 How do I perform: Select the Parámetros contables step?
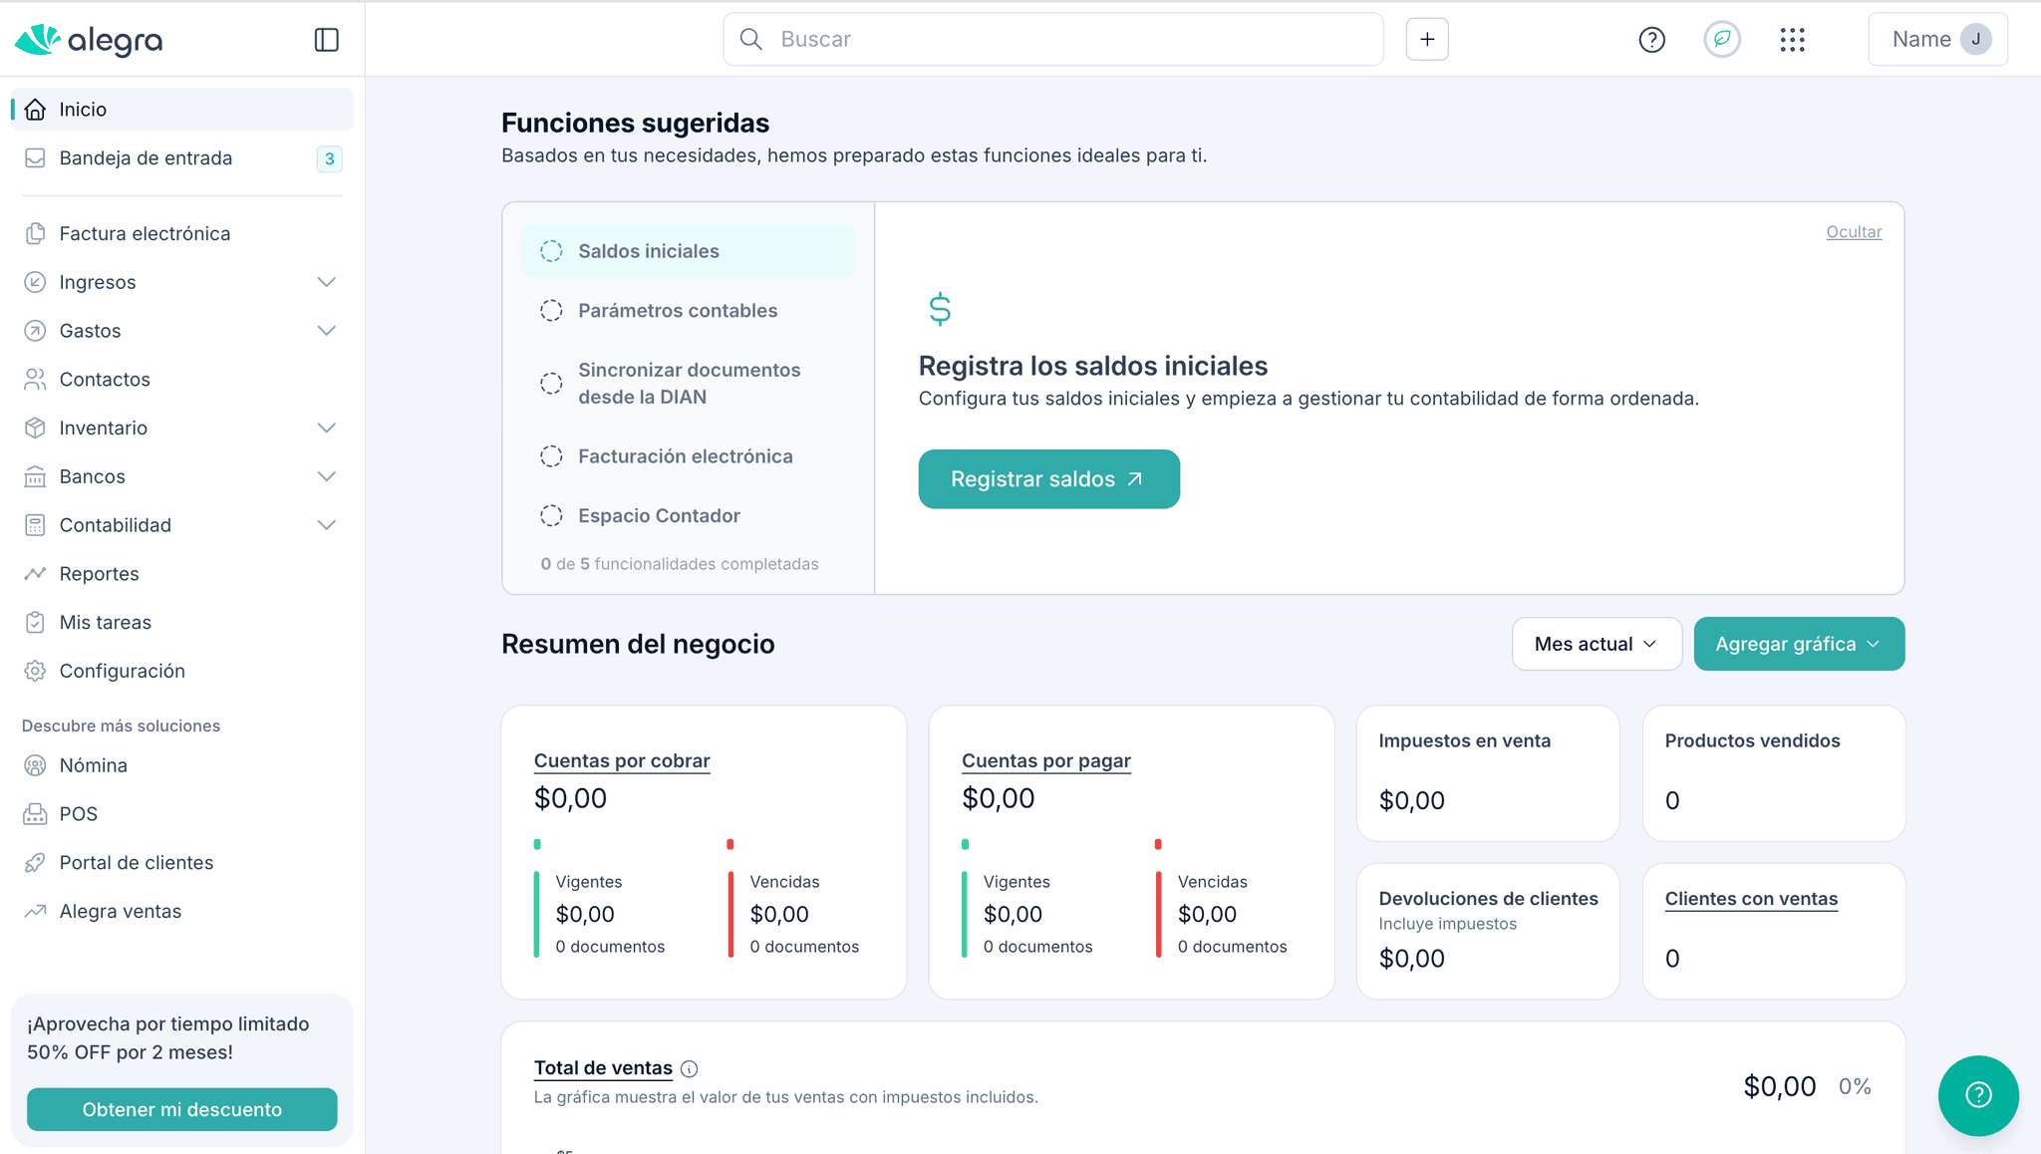677,311
